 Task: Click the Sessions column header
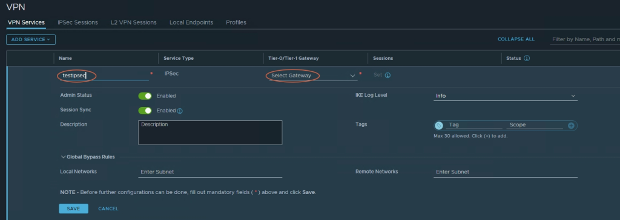383,59
